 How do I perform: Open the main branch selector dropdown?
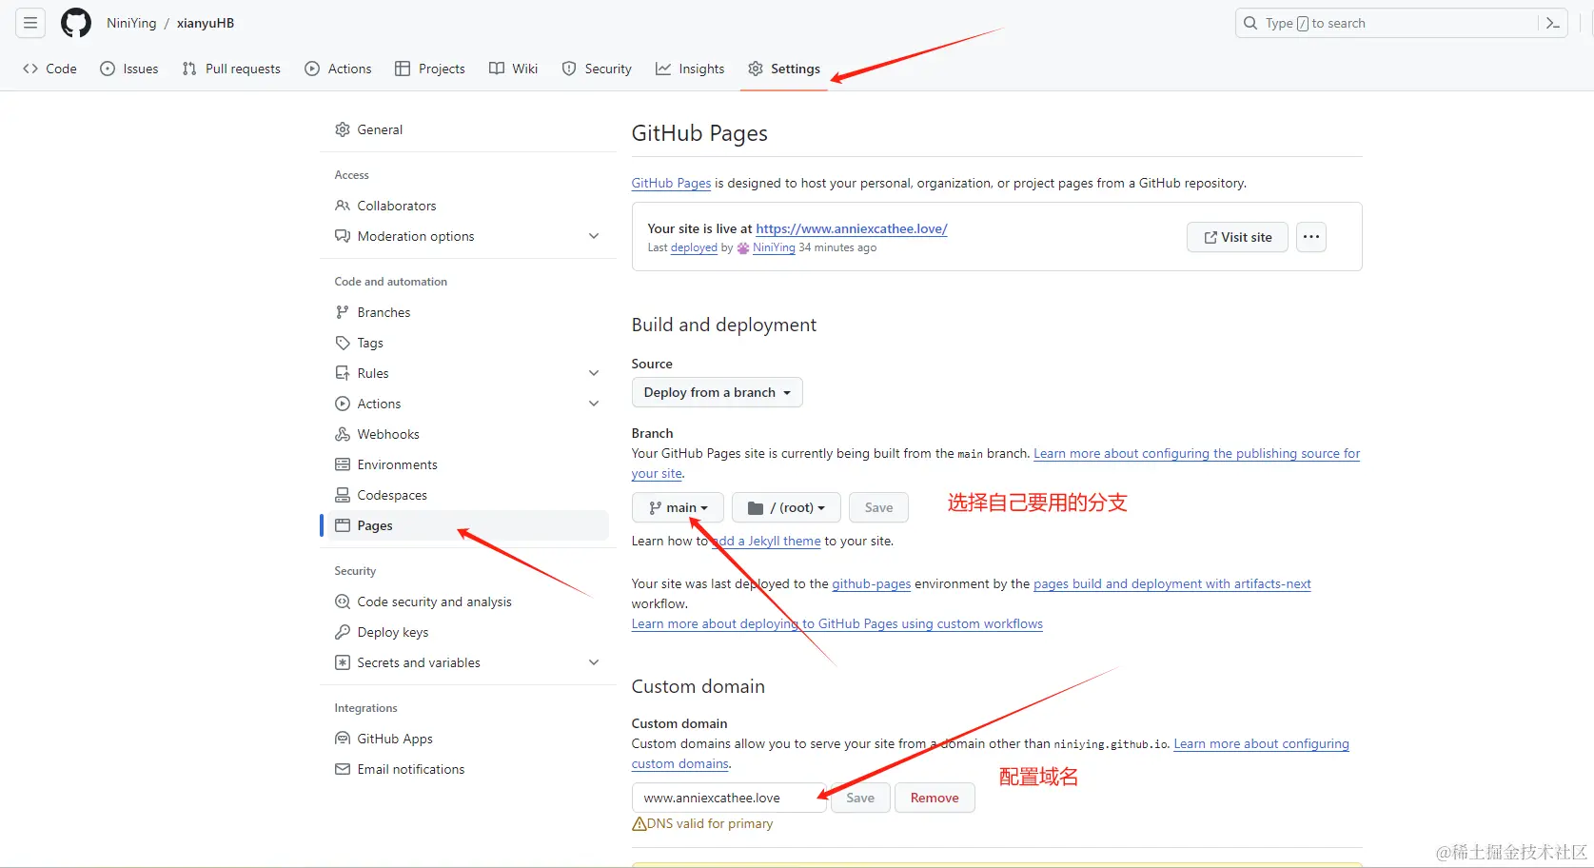point(678,507)
